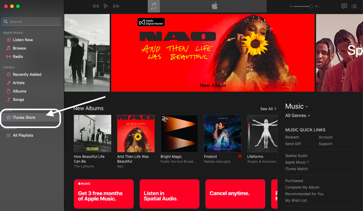Expand the Music category dropdown
Screen dimensions: 363x211
tap(296, 106)
